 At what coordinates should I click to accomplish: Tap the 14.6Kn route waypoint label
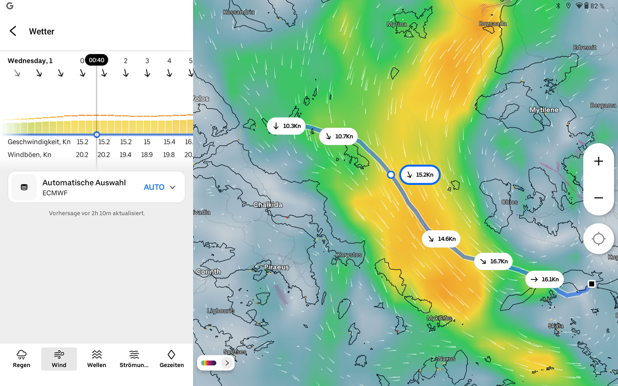[441, 239]
